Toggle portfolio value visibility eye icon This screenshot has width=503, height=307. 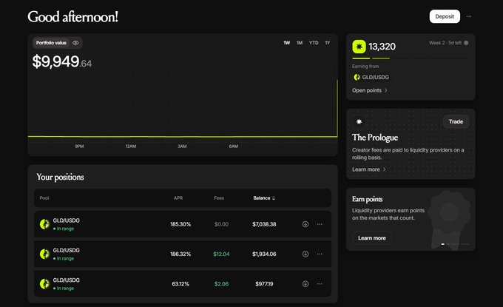point(75,43)
